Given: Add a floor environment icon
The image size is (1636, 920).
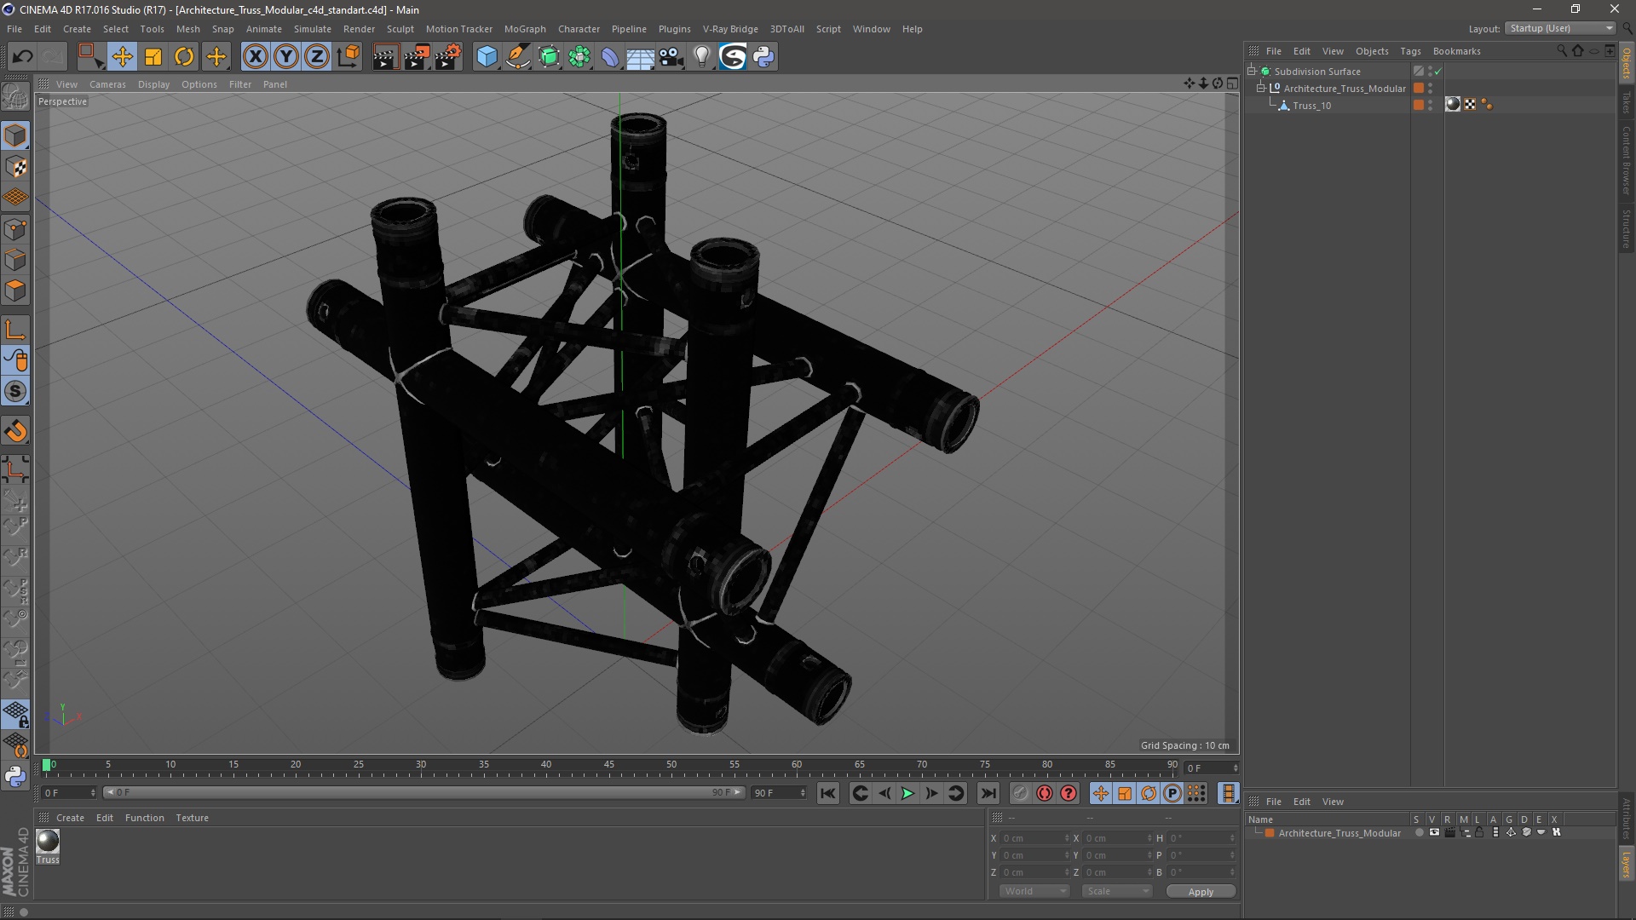Looking at the screenshot, I should click(x=641, y=56).
